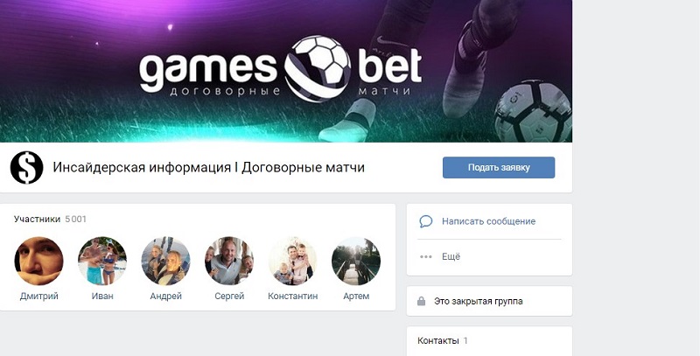The image size is (700, 356).
Task: Click the speech bubble message icon
Action: pos(426,221)
